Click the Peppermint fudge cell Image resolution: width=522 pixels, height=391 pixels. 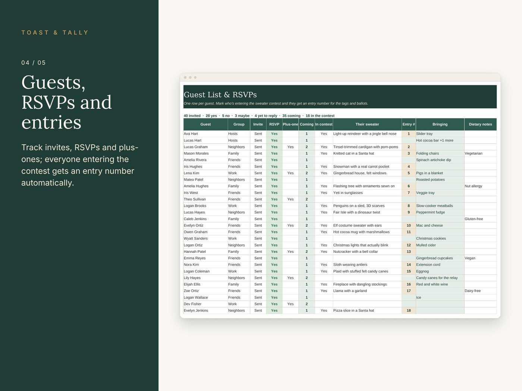[440, 212]
